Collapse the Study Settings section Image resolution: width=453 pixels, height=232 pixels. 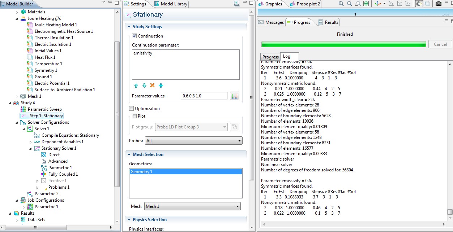129,27
